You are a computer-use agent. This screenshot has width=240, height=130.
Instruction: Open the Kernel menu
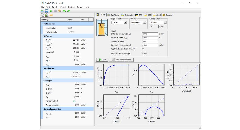[63, 7]
